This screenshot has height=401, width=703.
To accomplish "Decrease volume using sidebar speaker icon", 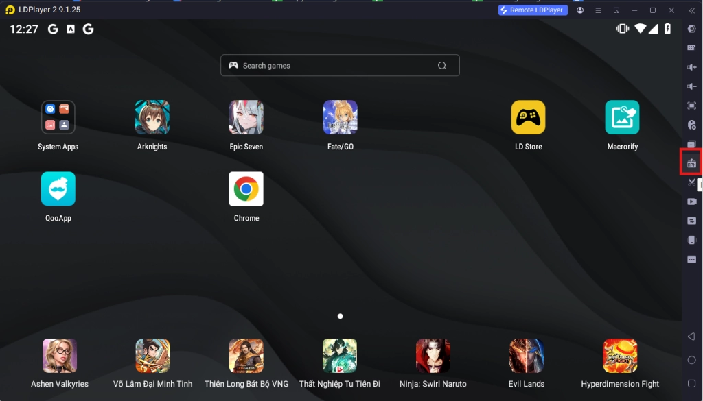I will pyautogui.click(x=691, y=86).
